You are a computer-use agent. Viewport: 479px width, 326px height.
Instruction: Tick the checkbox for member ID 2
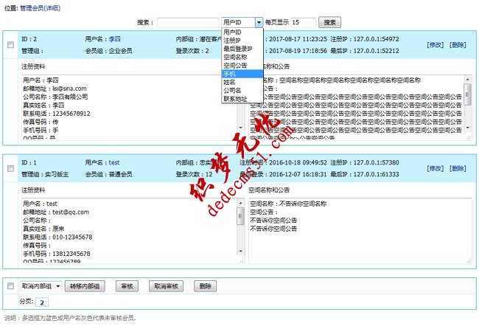coord(11,45)
